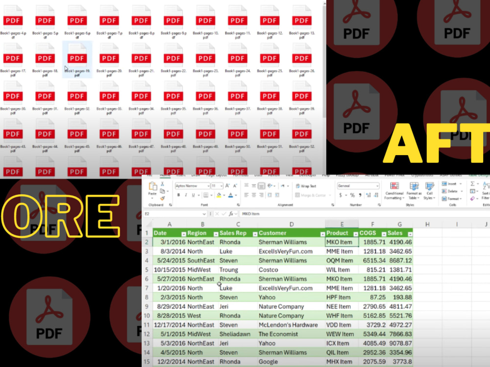Open the Format button in Cells group

[452, 199]
